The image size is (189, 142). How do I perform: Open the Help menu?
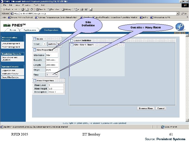43,5
